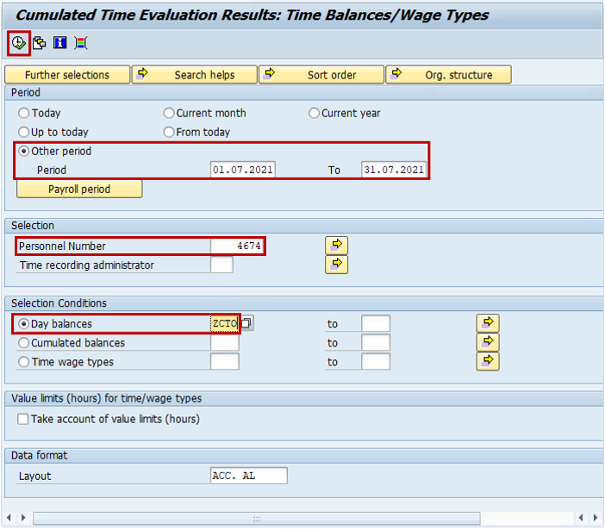This screenshot has height=530, width=605.
Task: Click the Time recording administrator input field
Action: (x=221, y=265)
